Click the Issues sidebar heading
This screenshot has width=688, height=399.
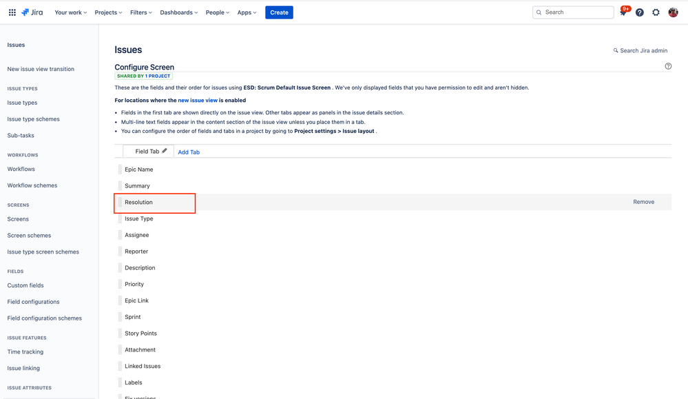point(16,45)
